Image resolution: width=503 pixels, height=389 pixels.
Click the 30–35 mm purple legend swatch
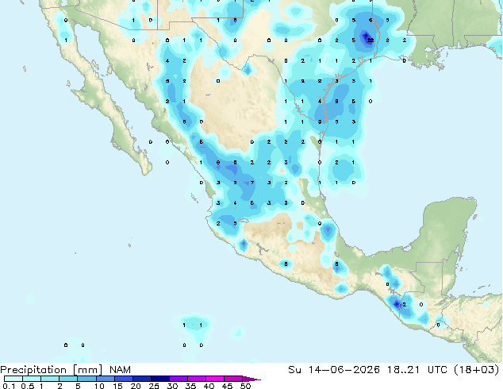(x=178, y=379)
